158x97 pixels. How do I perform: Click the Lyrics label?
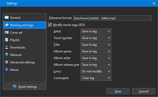coord(57,71)
